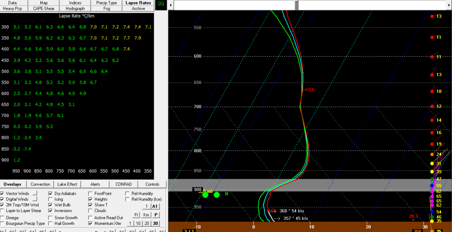This screenshot has width=452, height=232.
Task: Enable the Clouds overlay
Action: [x=91, y=211]
